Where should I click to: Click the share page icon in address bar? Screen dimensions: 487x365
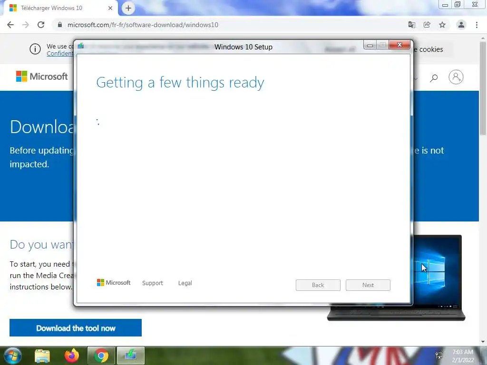tap(427, 25)
